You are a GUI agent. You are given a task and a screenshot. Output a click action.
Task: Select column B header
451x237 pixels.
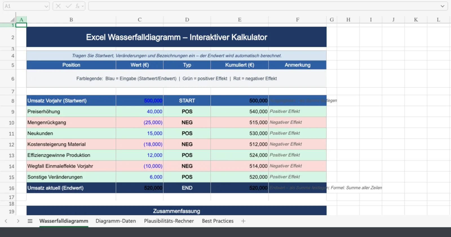71,19
